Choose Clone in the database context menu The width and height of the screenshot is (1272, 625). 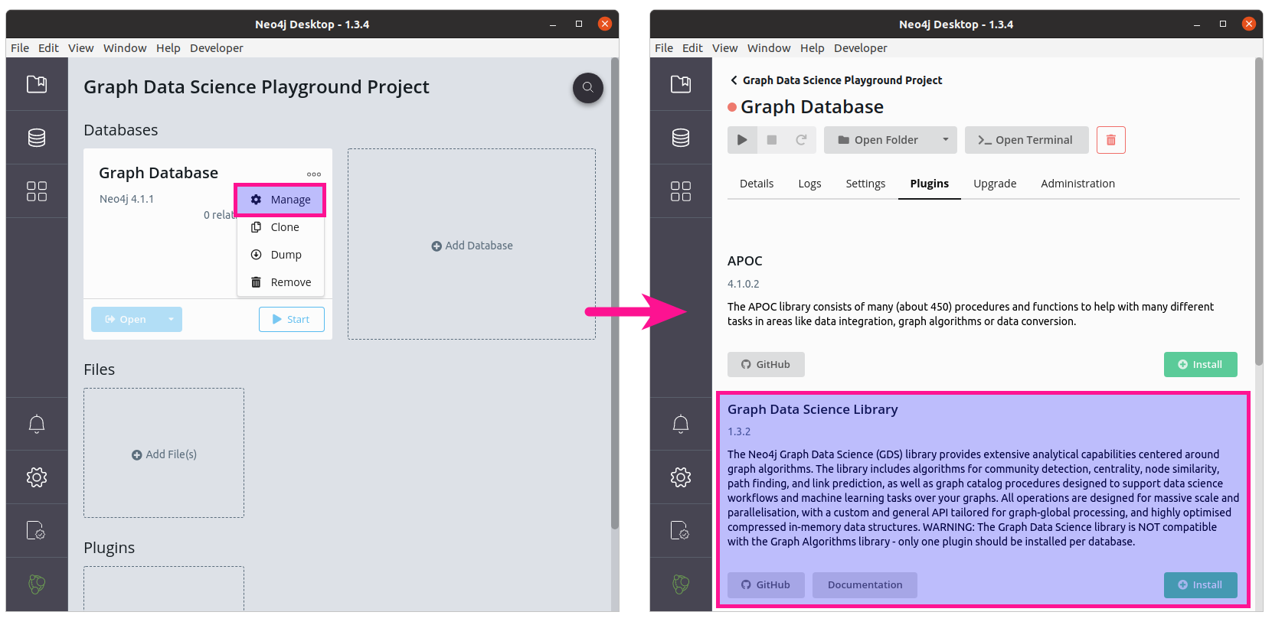pyautogui.click(x=280, y=227)
